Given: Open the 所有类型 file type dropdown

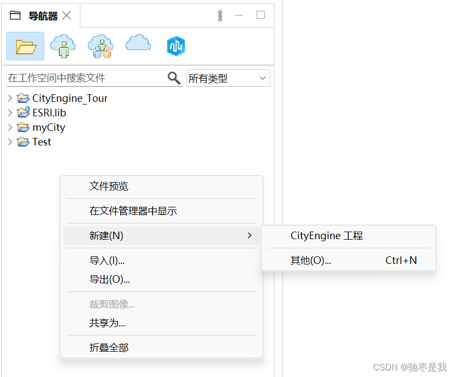Looking at the screenshot, I should pos(227,78).
